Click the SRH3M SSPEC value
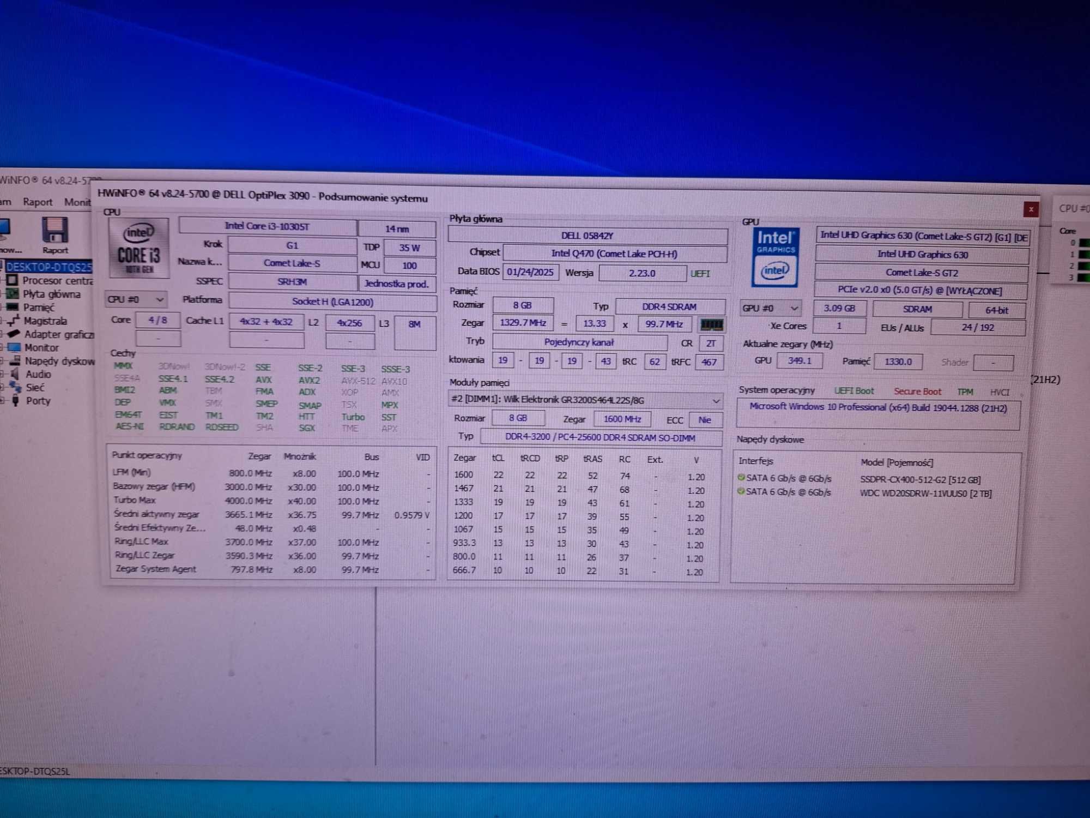Screen dimensions: 1090x818 pos(292,282)
